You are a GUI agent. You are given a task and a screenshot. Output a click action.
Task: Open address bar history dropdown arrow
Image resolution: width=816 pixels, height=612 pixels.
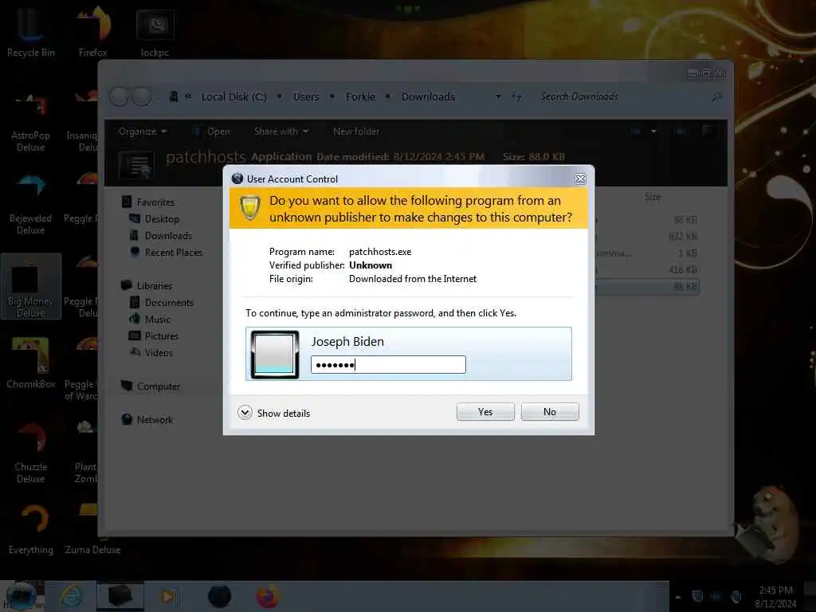pos(498,96)
